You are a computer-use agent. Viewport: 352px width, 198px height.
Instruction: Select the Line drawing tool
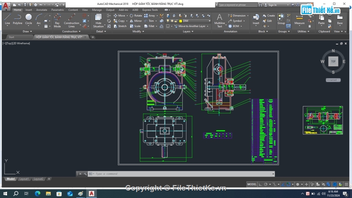tap(7, 19)
